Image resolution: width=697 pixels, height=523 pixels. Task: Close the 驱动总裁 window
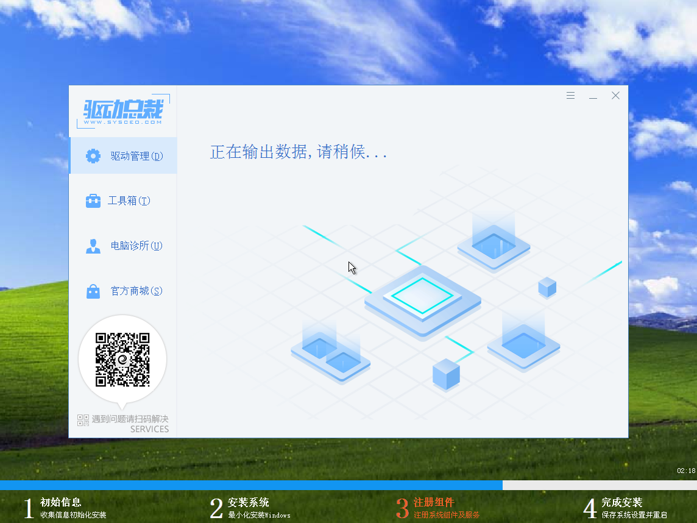[615, 96]
